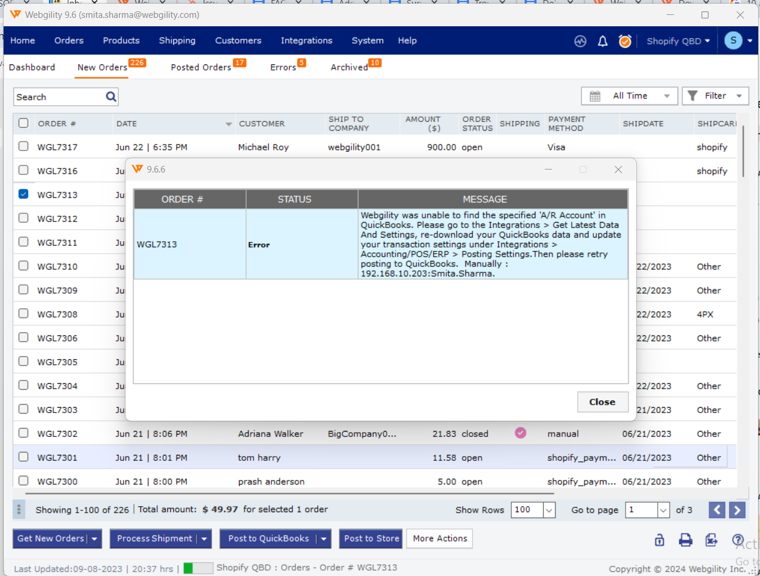Uncheck the box for order WGL7313

pyautogui.click(x=23, y=194)
